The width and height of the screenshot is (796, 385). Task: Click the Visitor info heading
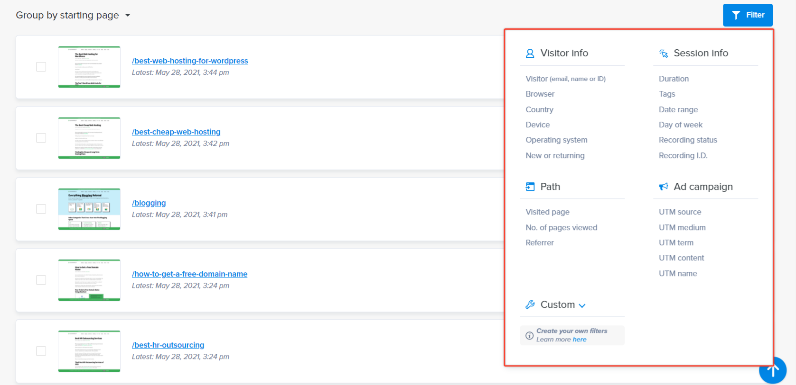pos(564,53)
